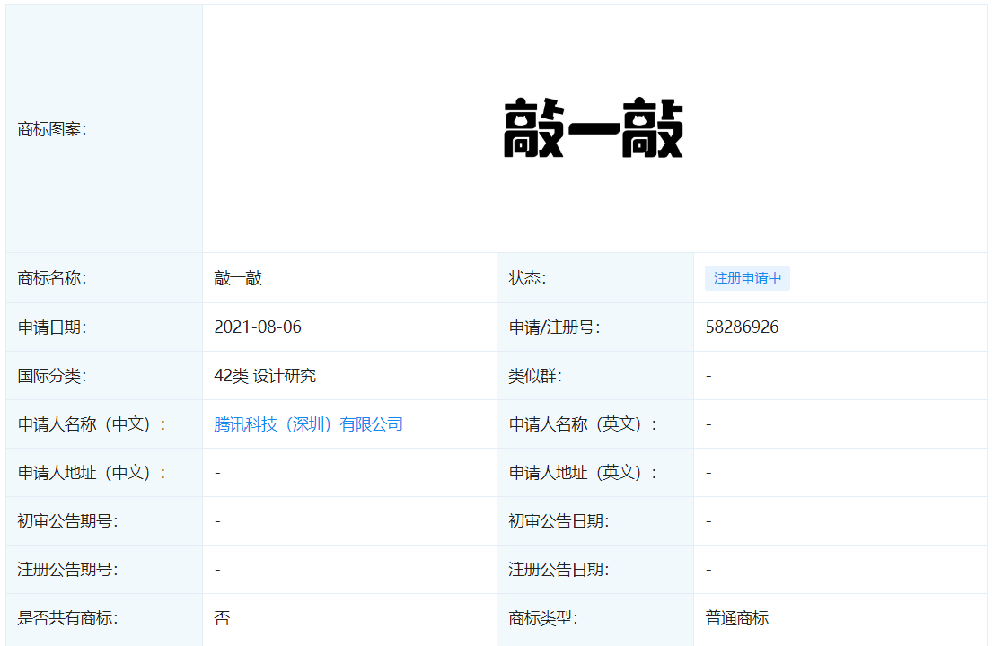Viewport: 994px width, 646px height.
Task: Select the class value 42类 设计研究
Action: click(x=265, y=376)
